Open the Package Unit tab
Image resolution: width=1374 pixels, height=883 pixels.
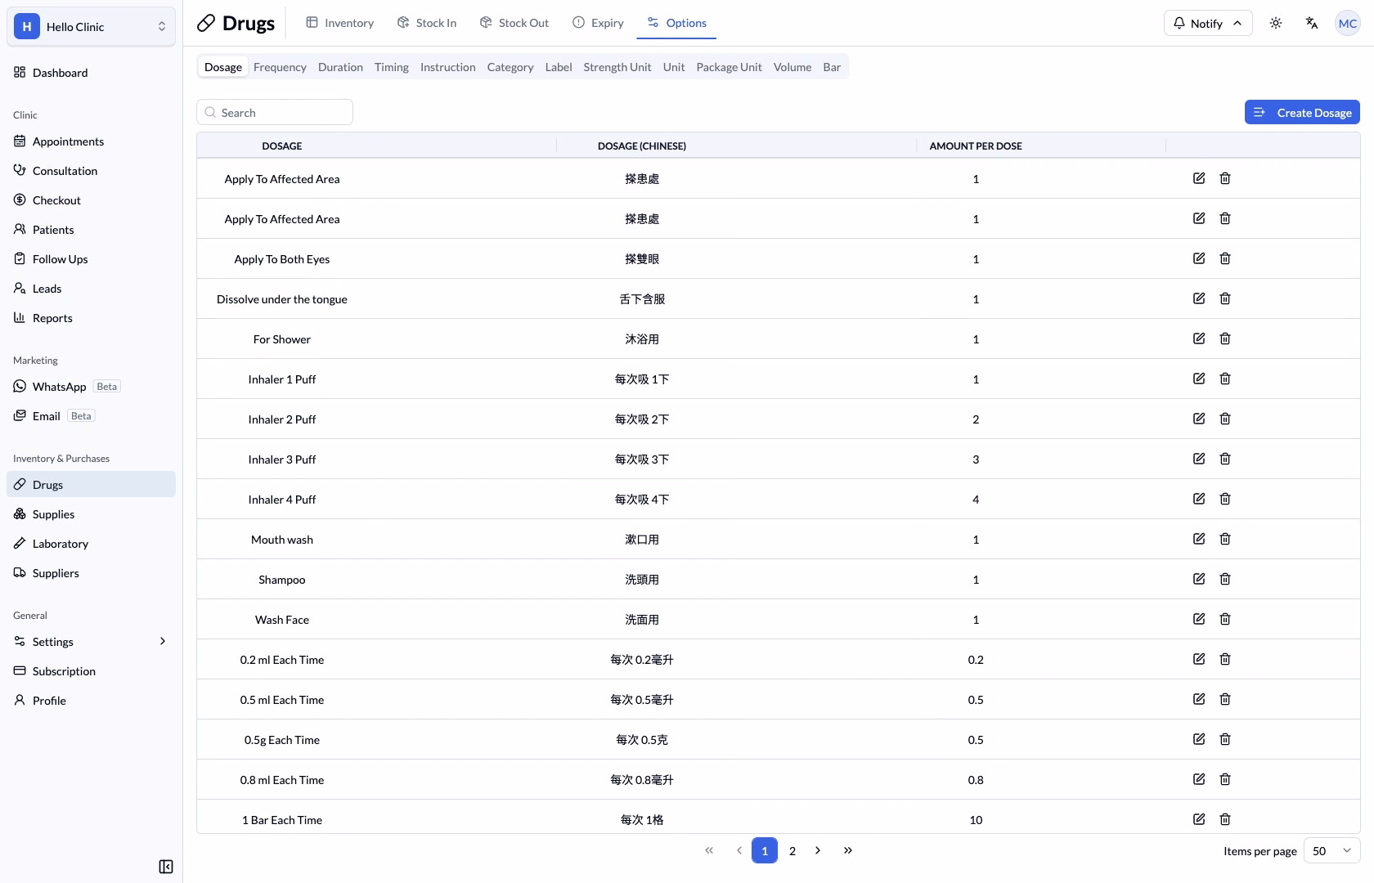pyautogui.click(x=729, y=67)
